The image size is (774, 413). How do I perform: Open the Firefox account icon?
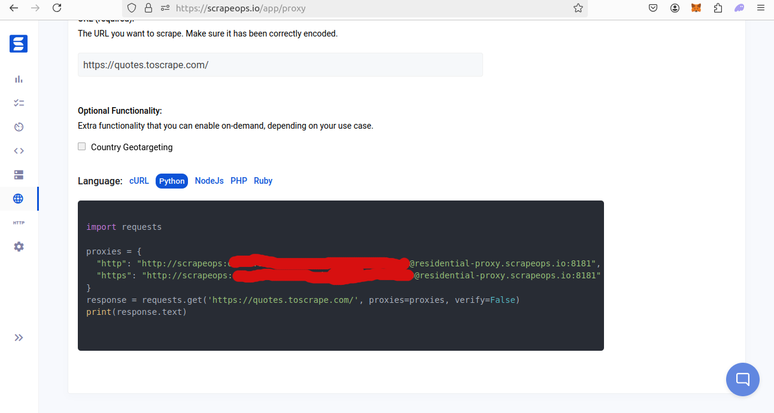[x=675, y=8]
